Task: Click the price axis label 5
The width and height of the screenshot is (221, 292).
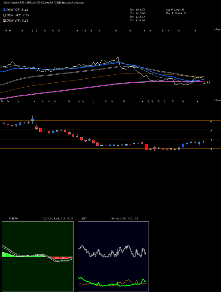Action: coord(211,131)
